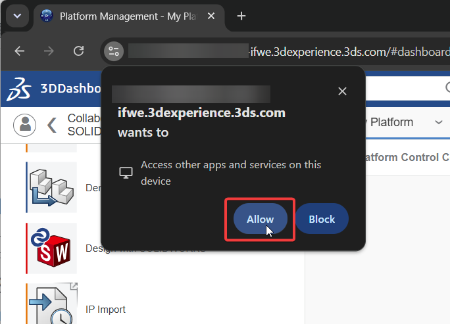This screenshot has height=324, width=450.
Task: Select the Platform Management browser tab
Action: coord(128,16)
